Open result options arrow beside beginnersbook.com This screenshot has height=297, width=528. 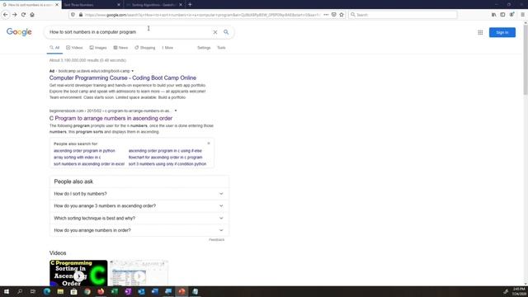[x=176, y=111]
